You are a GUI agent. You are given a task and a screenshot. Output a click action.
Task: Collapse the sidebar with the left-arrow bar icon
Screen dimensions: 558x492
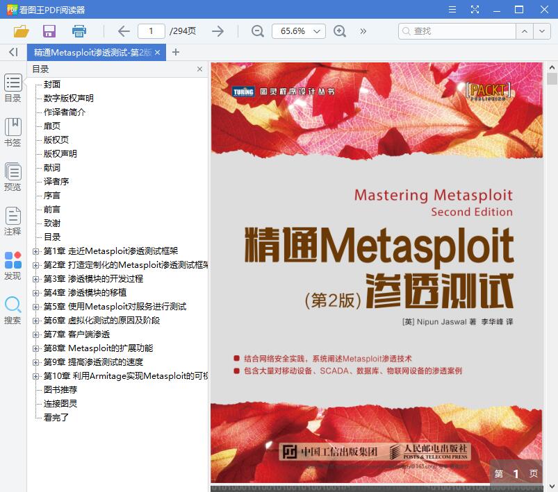coord(13,52)
